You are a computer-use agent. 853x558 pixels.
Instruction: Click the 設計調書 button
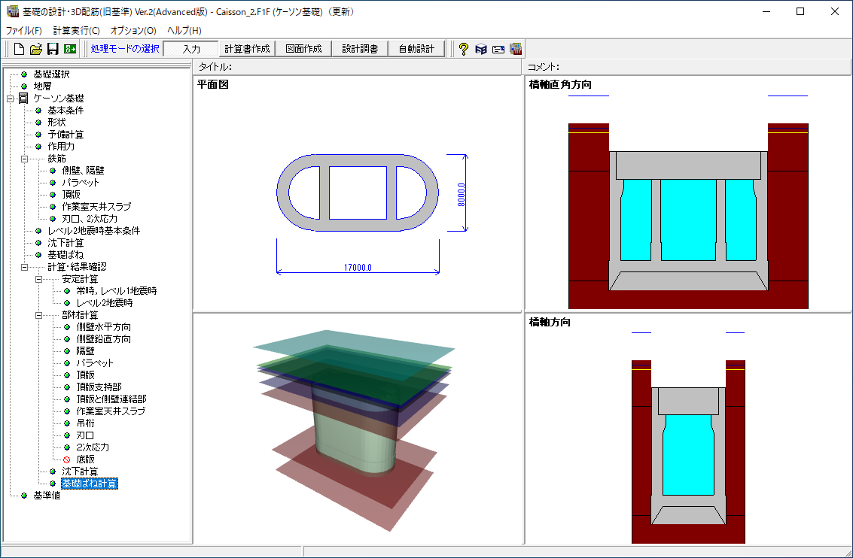click(360, 49)
